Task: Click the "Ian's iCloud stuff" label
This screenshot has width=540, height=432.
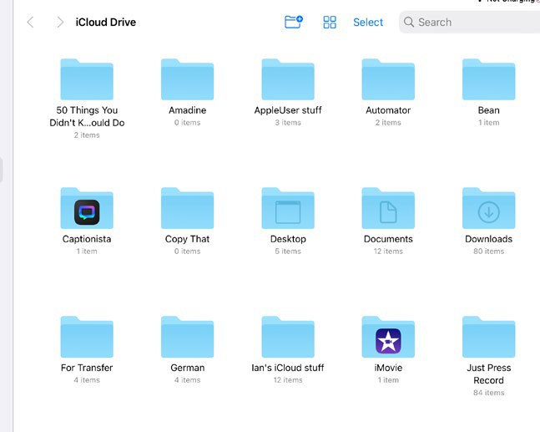Action: pyautogui.click(x=288, y=368)
